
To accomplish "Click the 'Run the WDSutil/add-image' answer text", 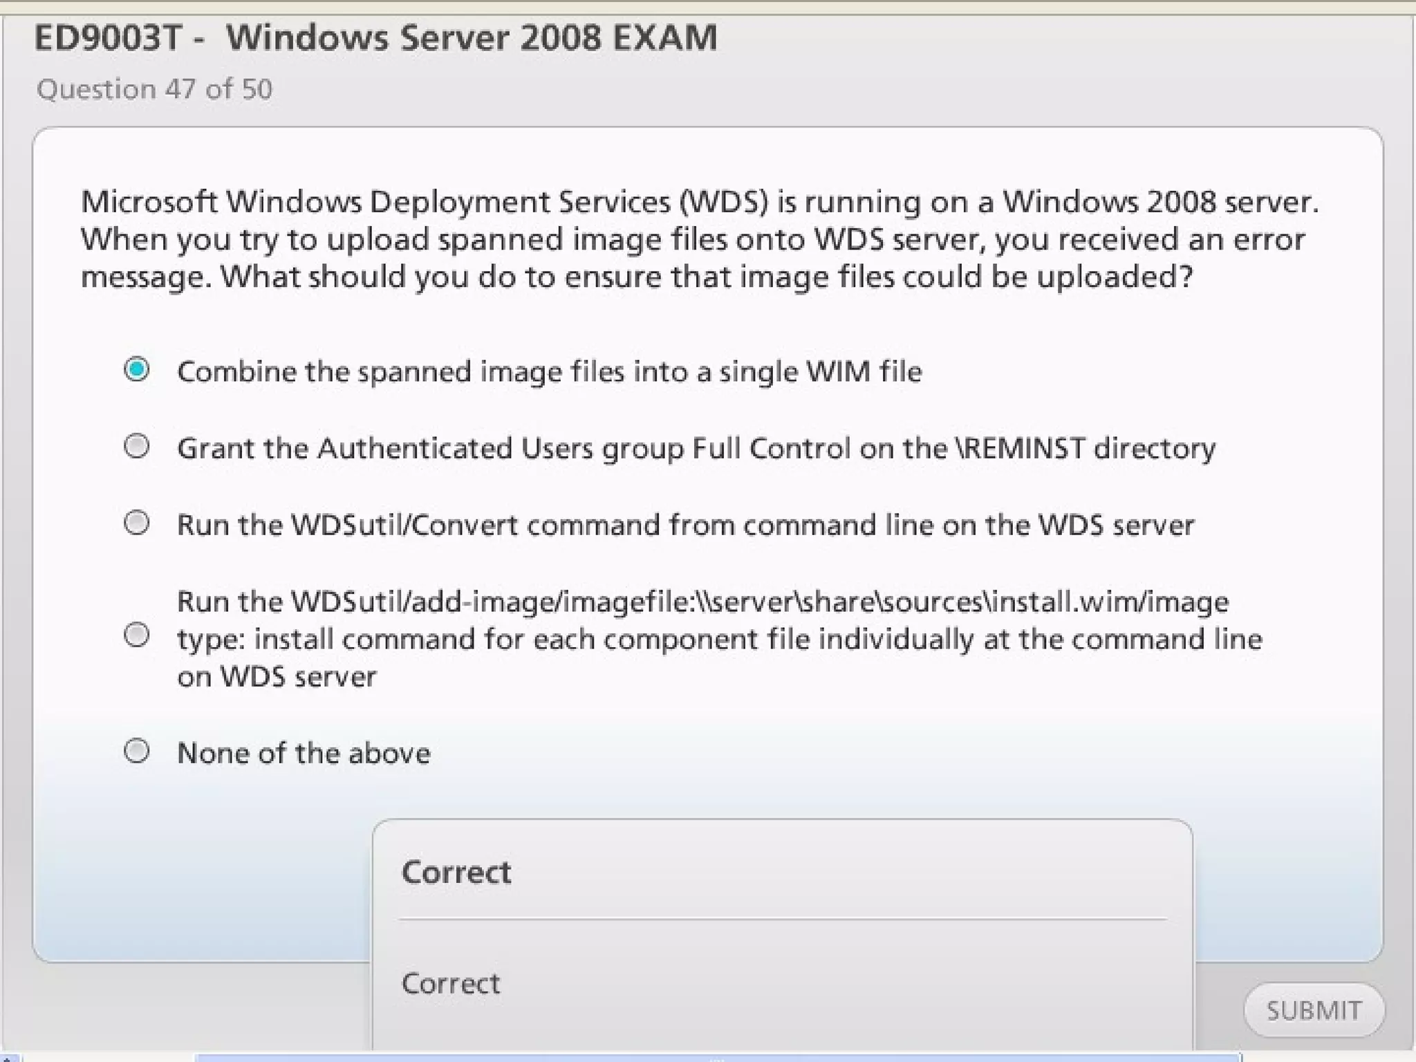I will pos(720,639).
